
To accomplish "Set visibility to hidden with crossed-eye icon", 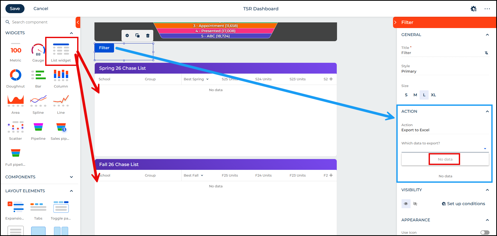I will click(x=415, y=204).
